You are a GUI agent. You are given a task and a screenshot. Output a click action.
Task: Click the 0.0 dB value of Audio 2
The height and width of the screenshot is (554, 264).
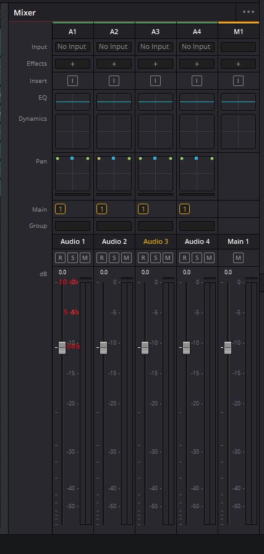104,272
